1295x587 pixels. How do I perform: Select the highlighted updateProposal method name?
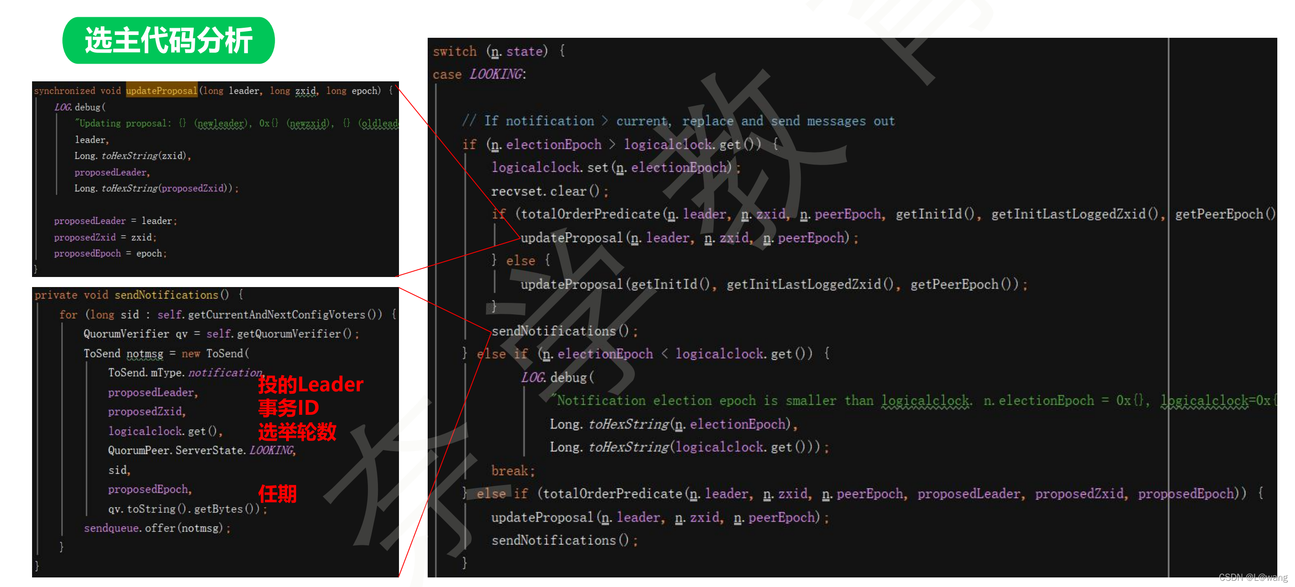pos(161,90)
